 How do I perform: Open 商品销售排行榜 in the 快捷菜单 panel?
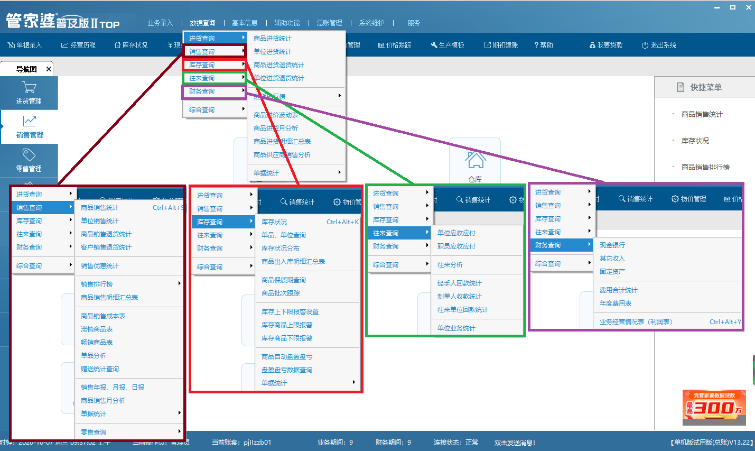705,167
